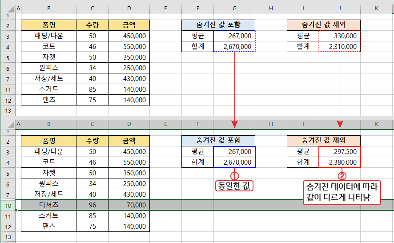Viewport: 394px width, 243px height.
Task: Click 코트 cell in the bottom sheet
Action: 49,162
